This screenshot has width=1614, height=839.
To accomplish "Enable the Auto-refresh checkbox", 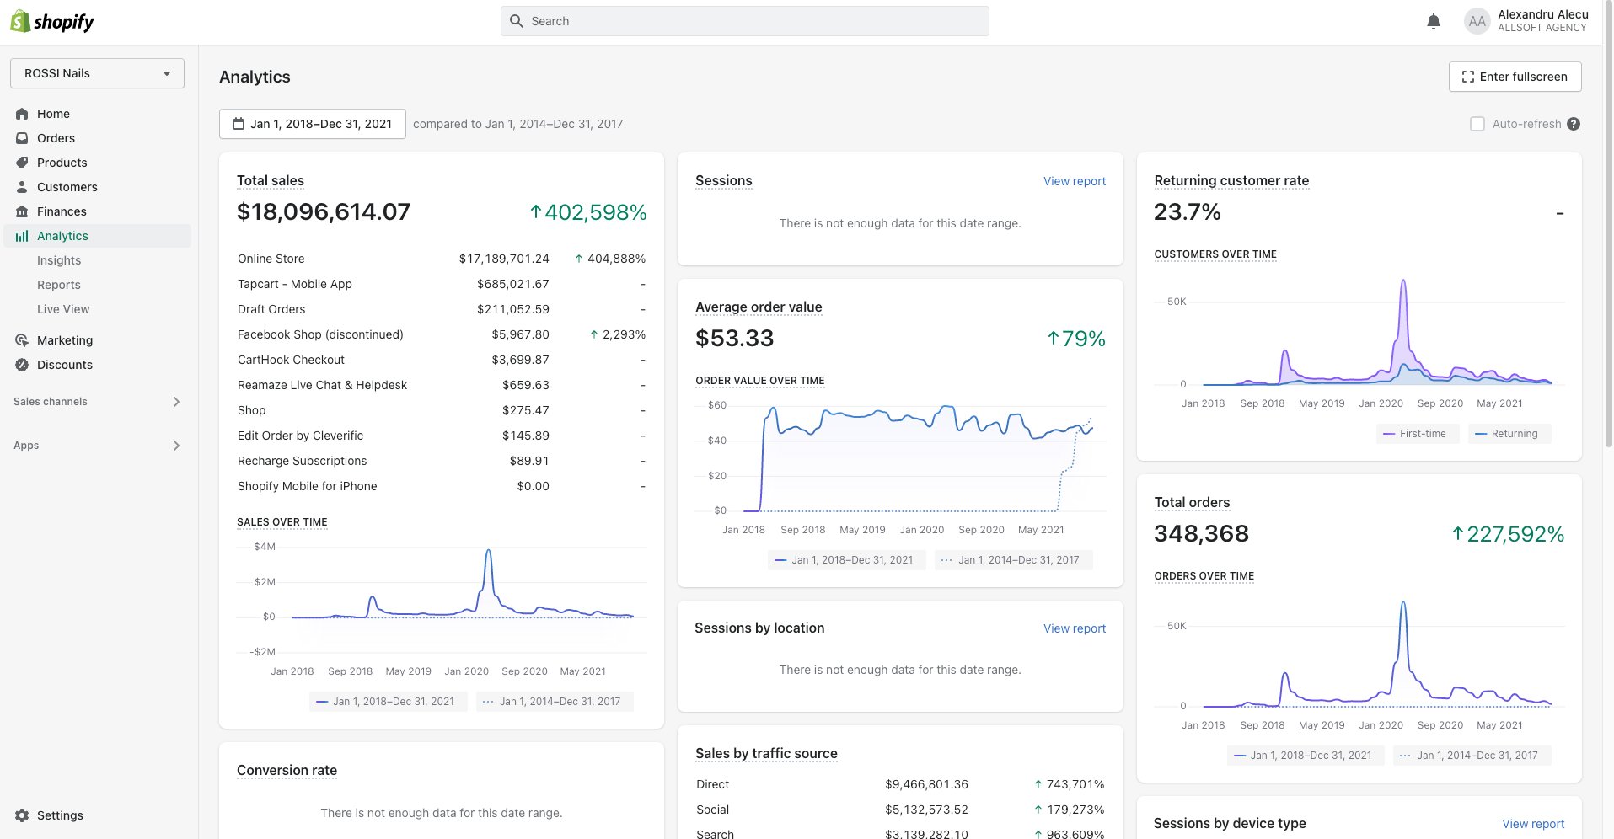I will [1477, 124].
